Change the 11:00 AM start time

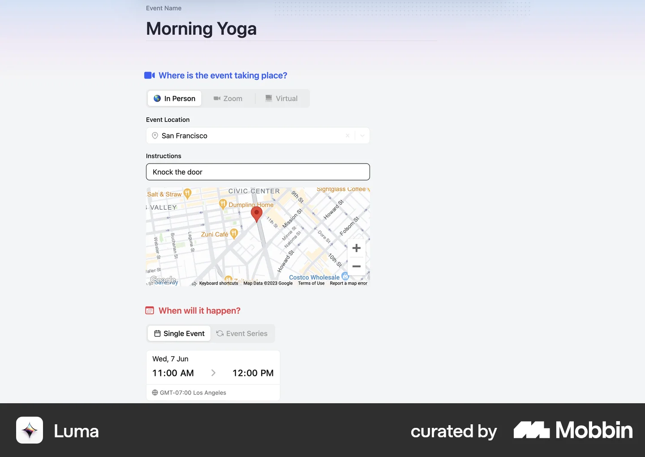(x=173, y=373)
